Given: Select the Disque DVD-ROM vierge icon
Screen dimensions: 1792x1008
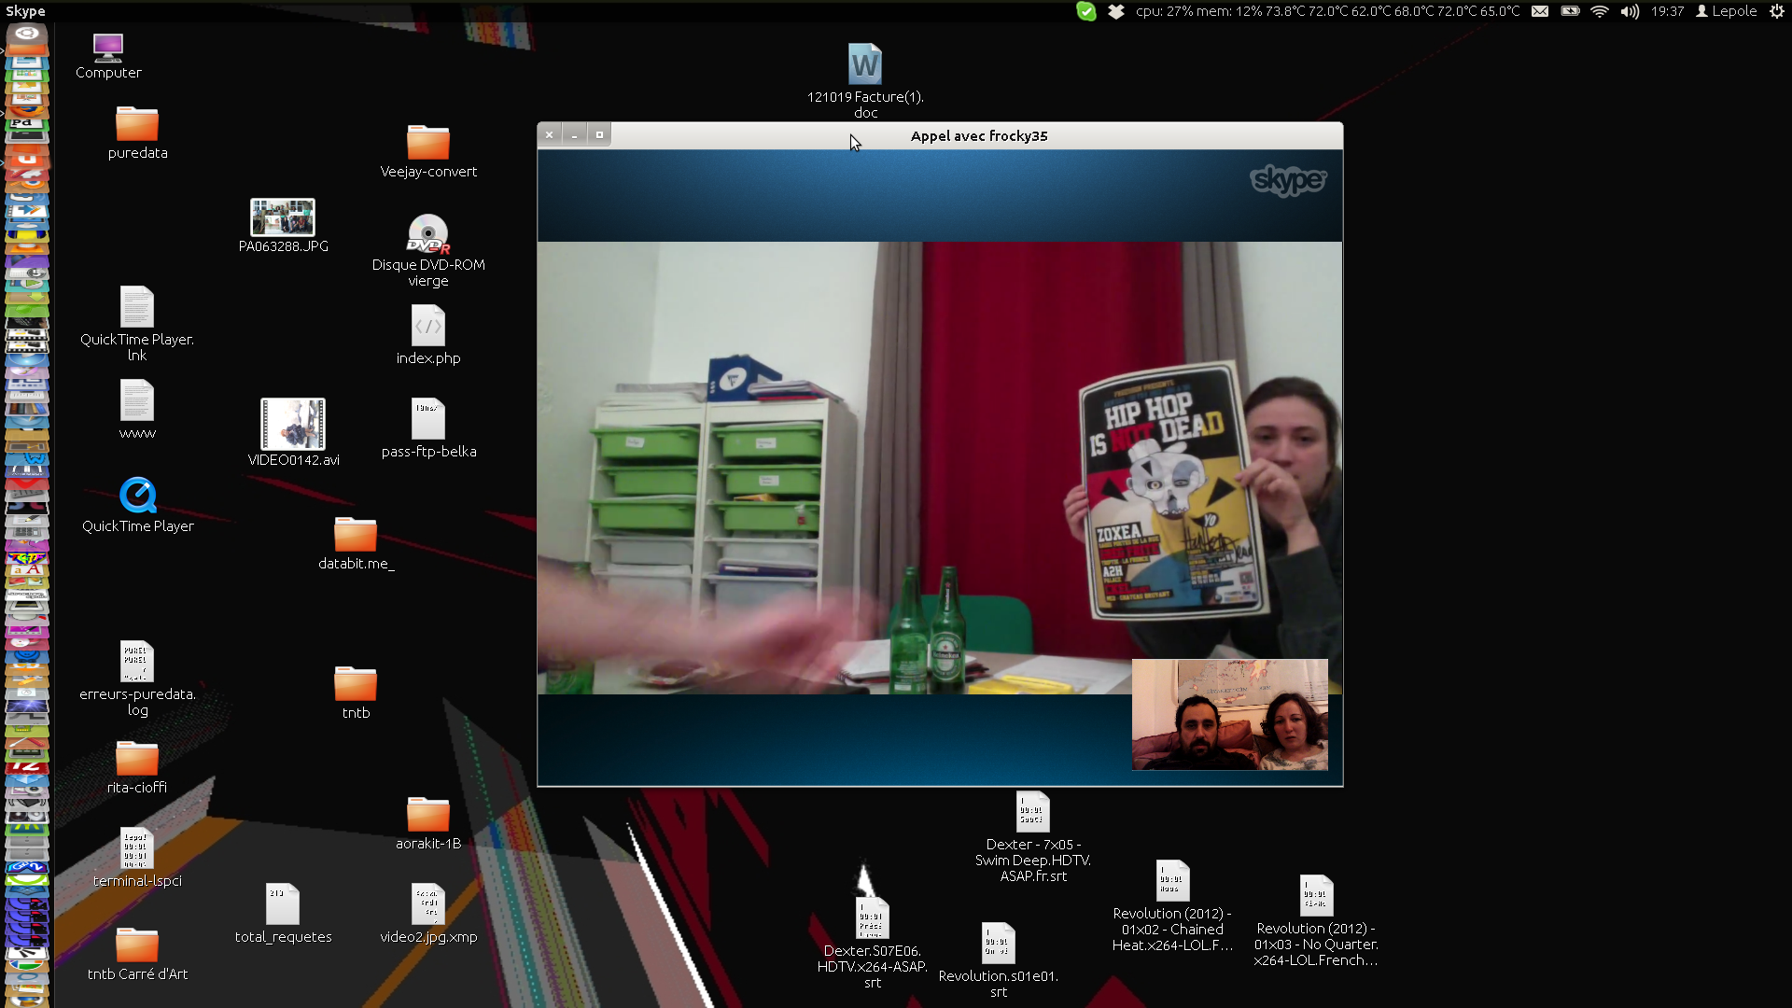Looking at the screenshot, I should [x=428, y=235].
